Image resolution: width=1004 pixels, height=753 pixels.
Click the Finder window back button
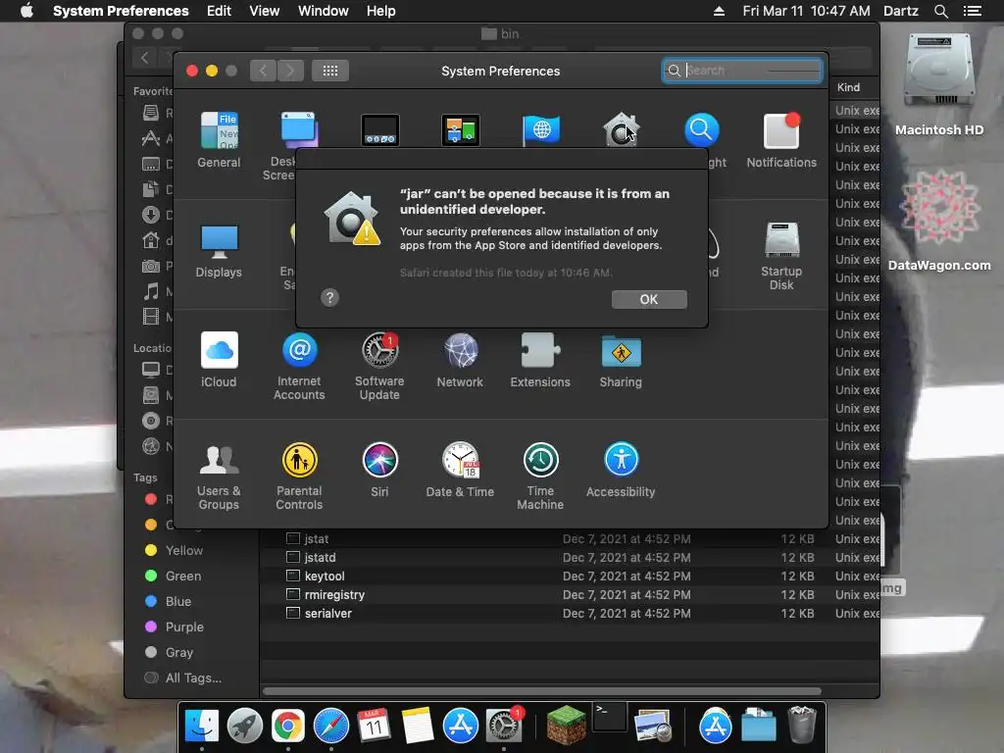pyautogui.click(x=145, y=58)
